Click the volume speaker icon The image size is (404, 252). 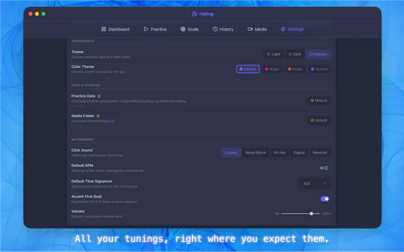pos(277,214)
